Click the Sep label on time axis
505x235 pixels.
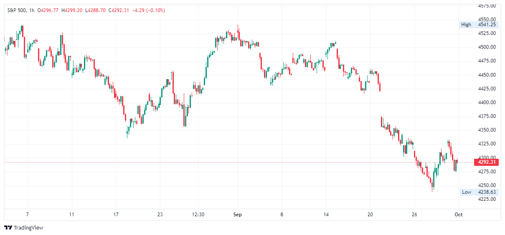click(x=238, y=215)
